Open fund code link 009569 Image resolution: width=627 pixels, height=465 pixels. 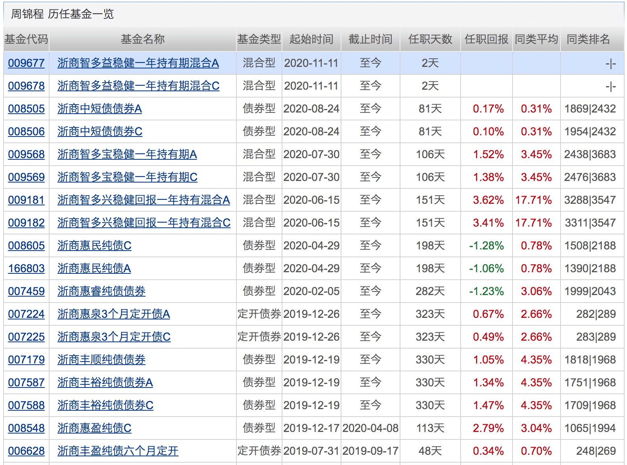[26, 177]
